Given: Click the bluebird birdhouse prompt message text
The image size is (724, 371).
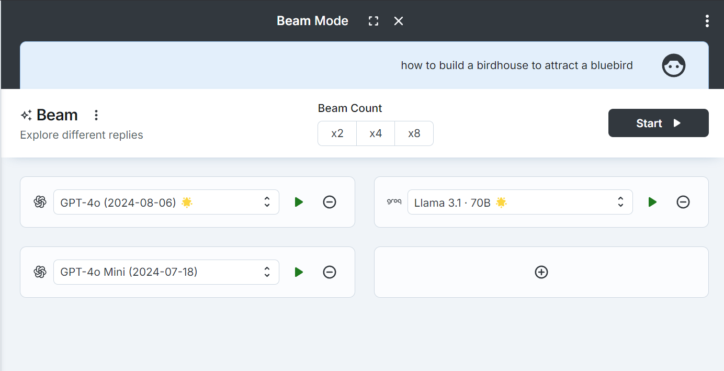Looking at the screenshot, I should coord(517,65).
